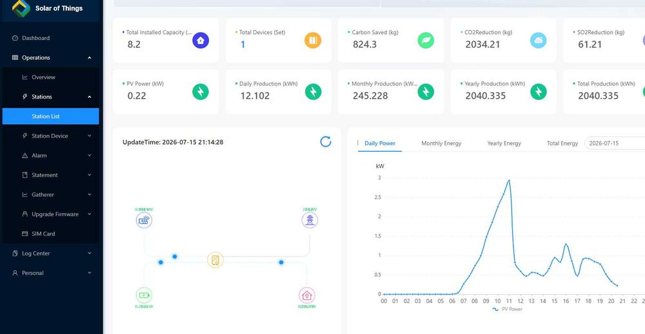645x334 pixels.
Task: Open the SIM Card page
Action: [50, 234]
